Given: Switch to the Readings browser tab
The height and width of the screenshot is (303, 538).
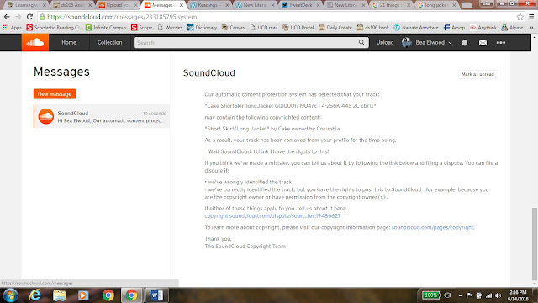Looking at the screenshot, I should (208, 5).
